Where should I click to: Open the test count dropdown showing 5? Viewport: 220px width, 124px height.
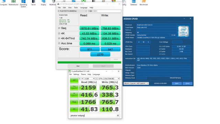tap(81, 79)
